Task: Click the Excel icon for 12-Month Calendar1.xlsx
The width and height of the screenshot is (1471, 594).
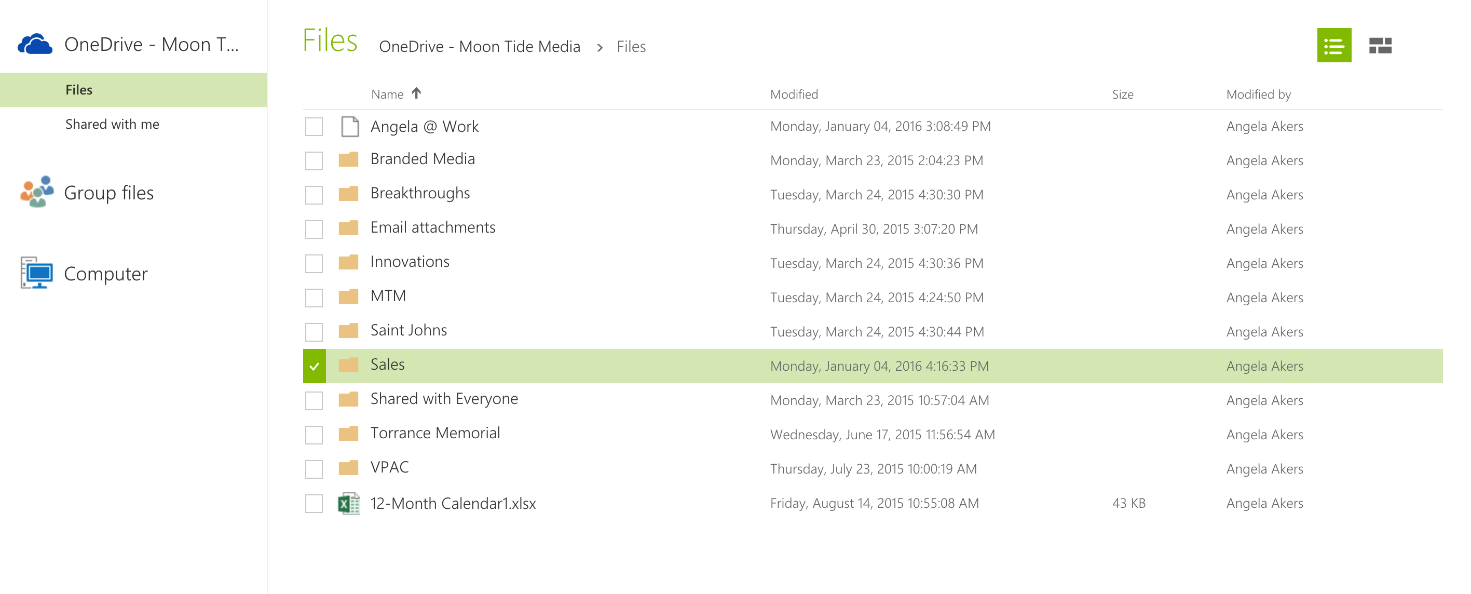Action: (348, 503)
